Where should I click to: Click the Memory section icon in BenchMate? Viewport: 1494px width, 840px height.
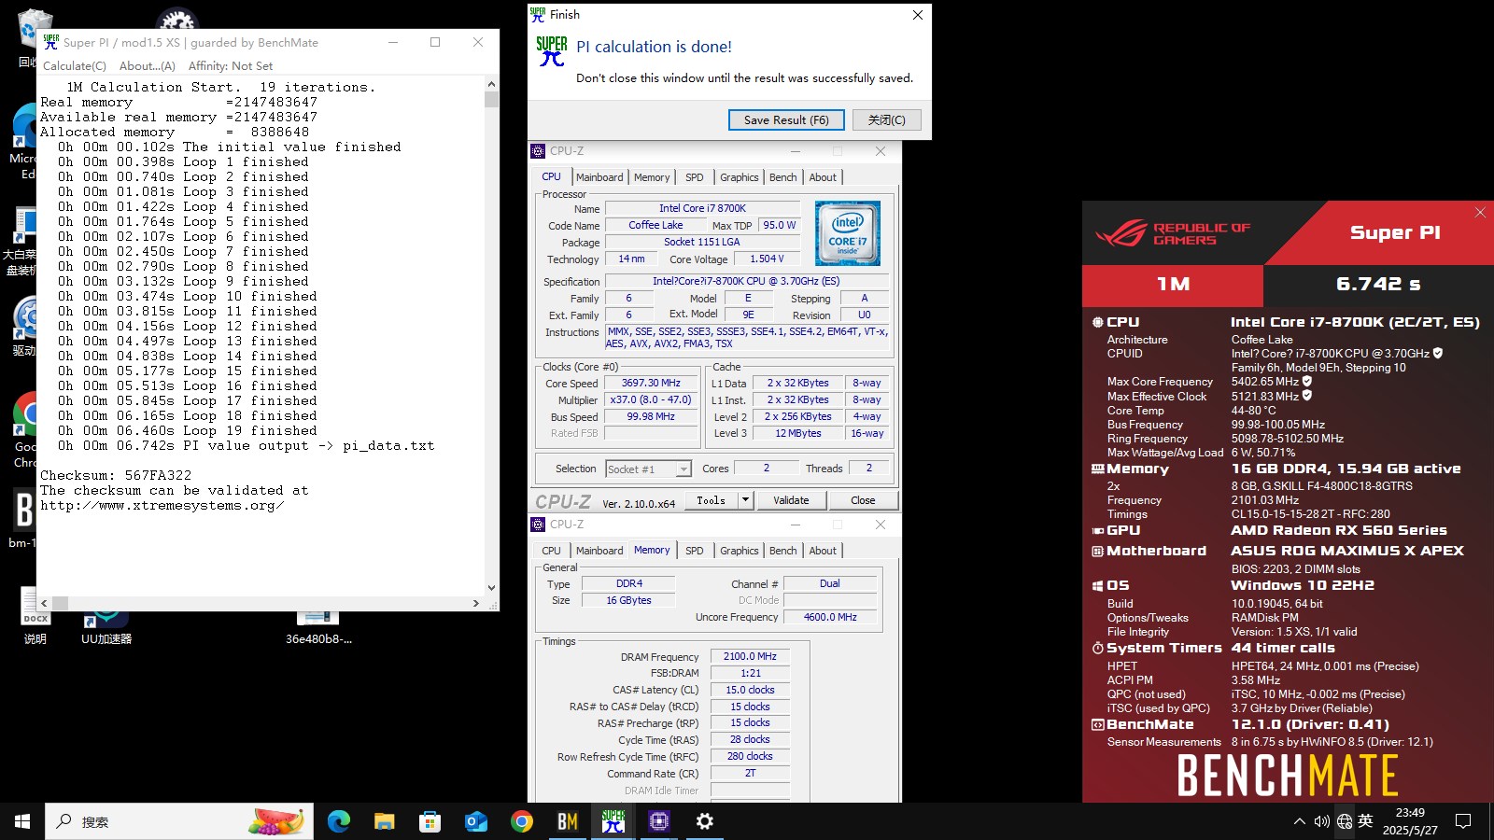(x=1098, y=469)
